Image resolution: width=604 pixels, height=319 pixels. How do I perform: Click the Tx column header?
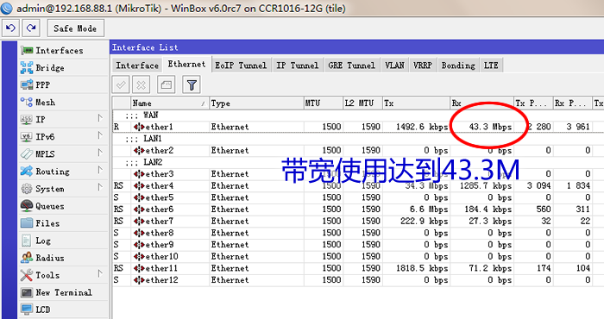pyautogui.click(x=416, y=103)
